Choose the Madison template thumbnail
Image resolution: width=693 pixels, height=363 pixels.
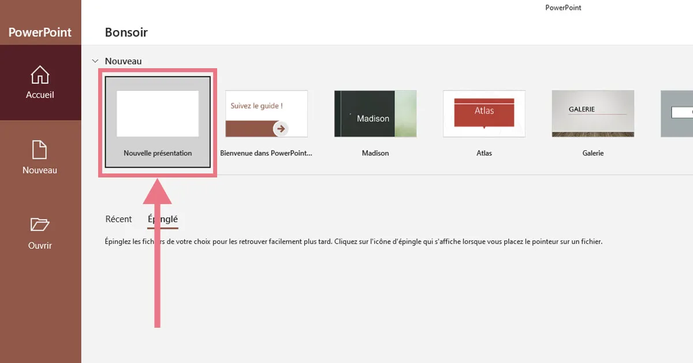375,113
